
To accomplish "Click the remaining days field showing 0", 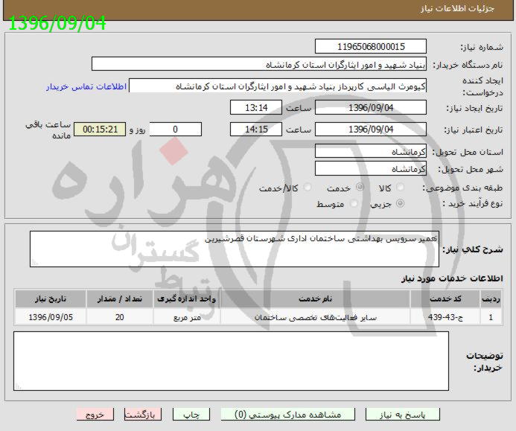I will tap(176, 130).
